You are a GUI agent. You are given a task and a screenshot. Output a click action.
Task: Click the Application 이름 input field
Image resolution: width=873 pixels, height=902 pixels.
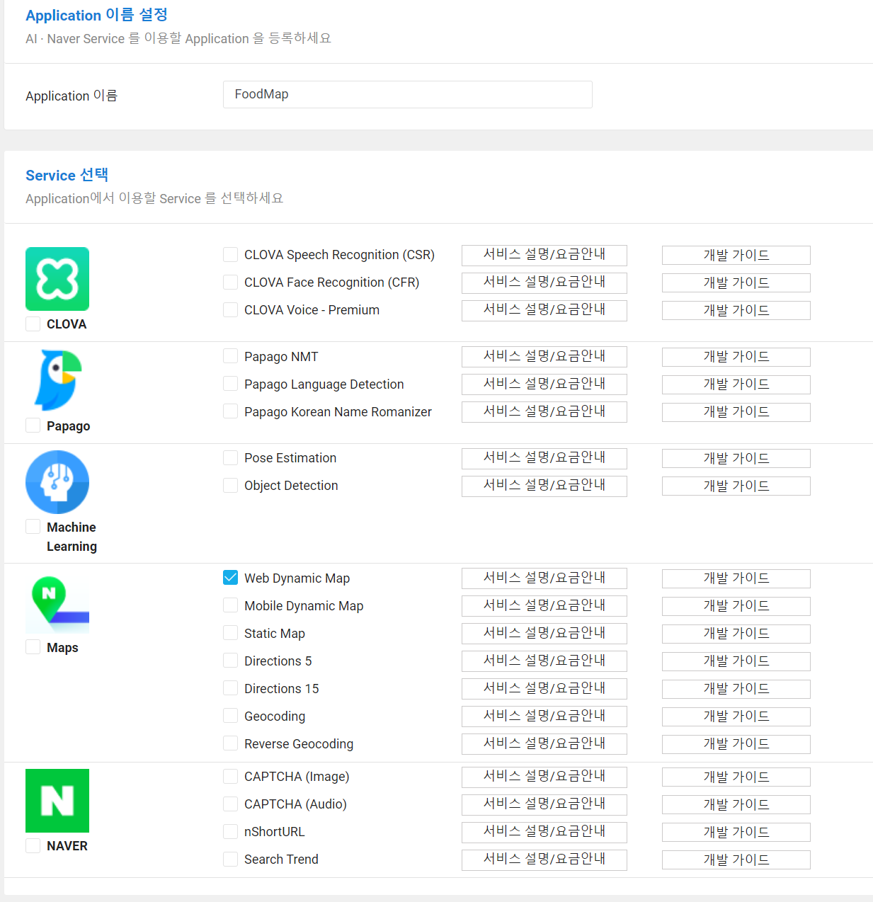click(408, 94)
